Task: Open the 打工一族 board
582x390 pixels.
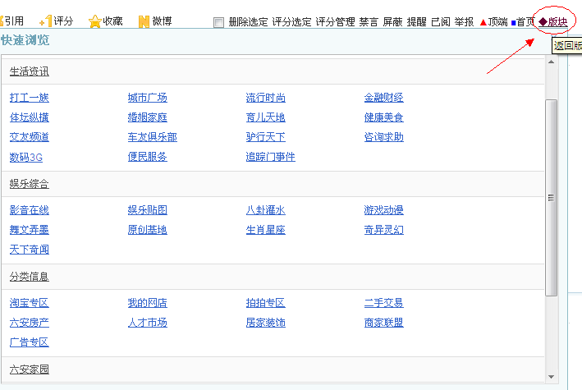Action: [30, 98]
